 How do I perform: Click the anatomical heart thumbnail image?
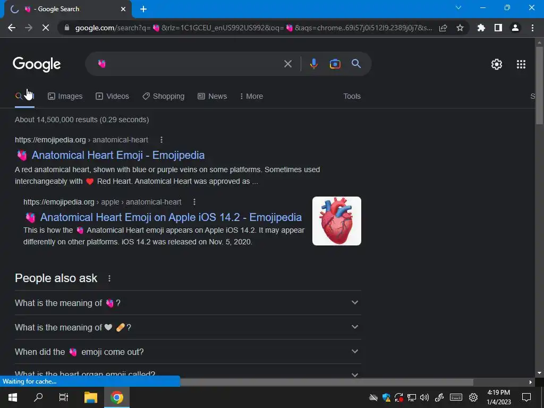point(336,221)
